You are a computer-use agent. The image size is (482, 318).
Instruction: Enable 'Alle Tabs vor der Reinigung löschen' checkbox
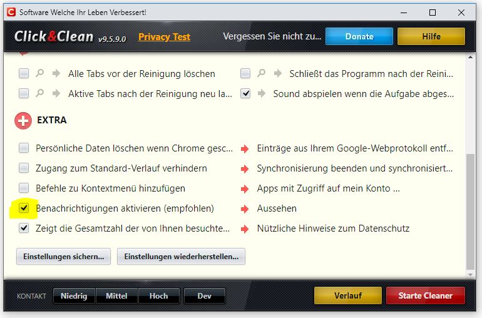pos(24,73)
